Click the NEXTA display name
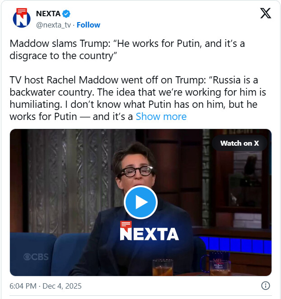Screen dimensions: 281x299 [48, 13]
